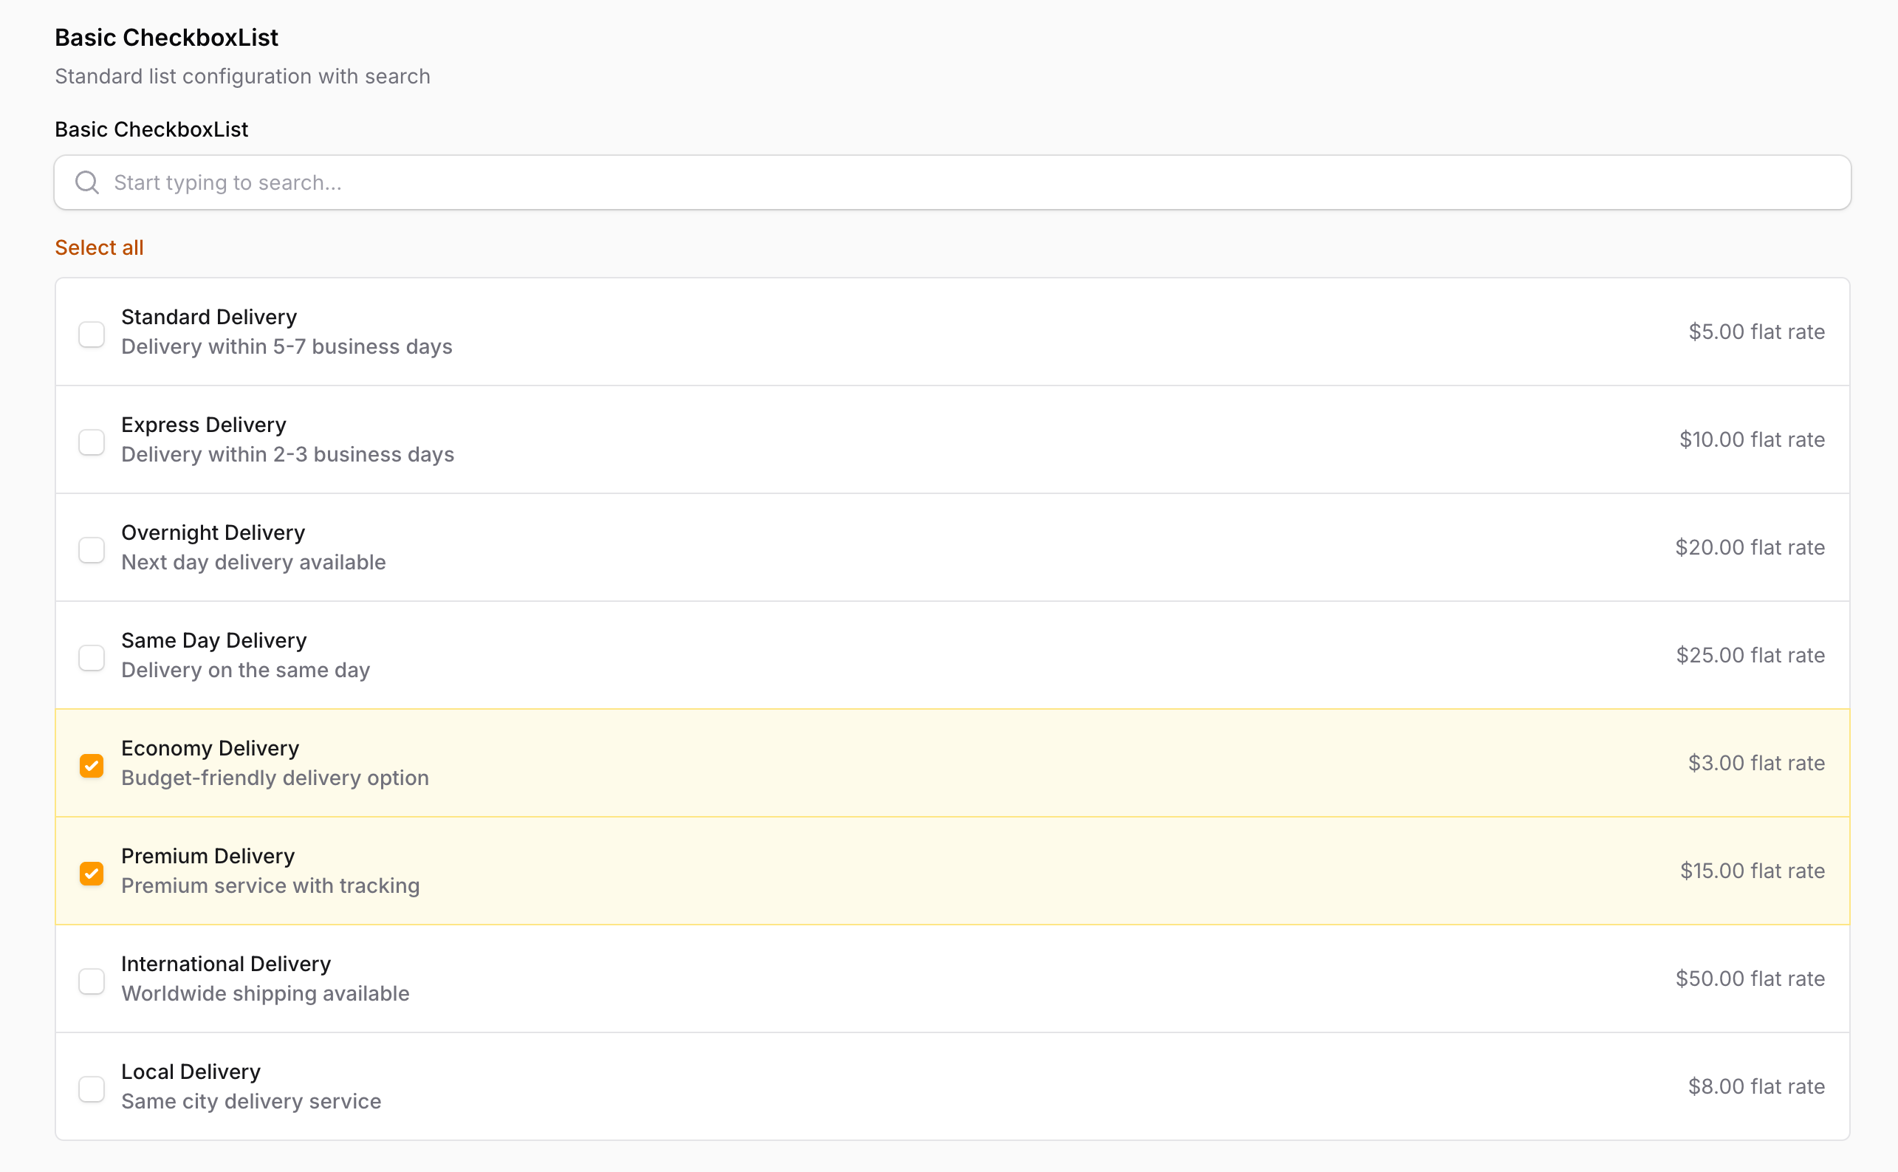Tick the Same Day Delivery checkbox
The image size is (1898, 1172).
tap(92, 657)
